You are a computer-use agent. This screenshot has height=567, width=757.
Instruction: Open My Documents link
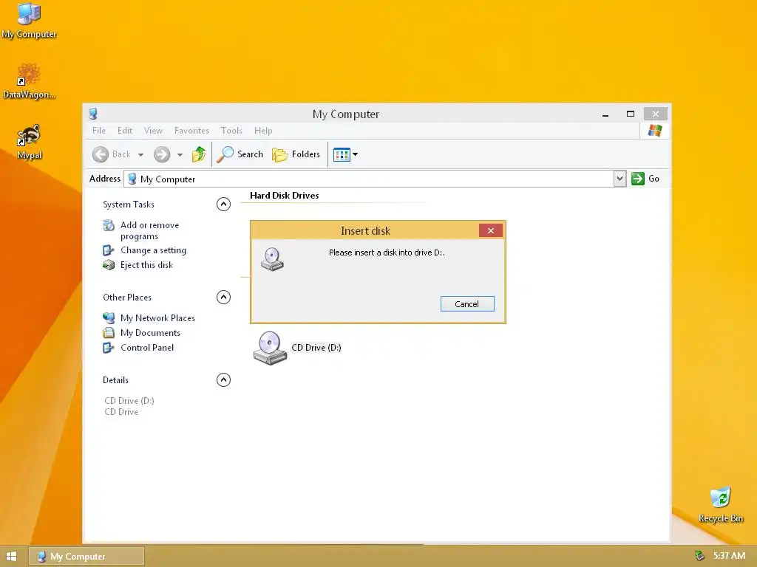point(150,333)
